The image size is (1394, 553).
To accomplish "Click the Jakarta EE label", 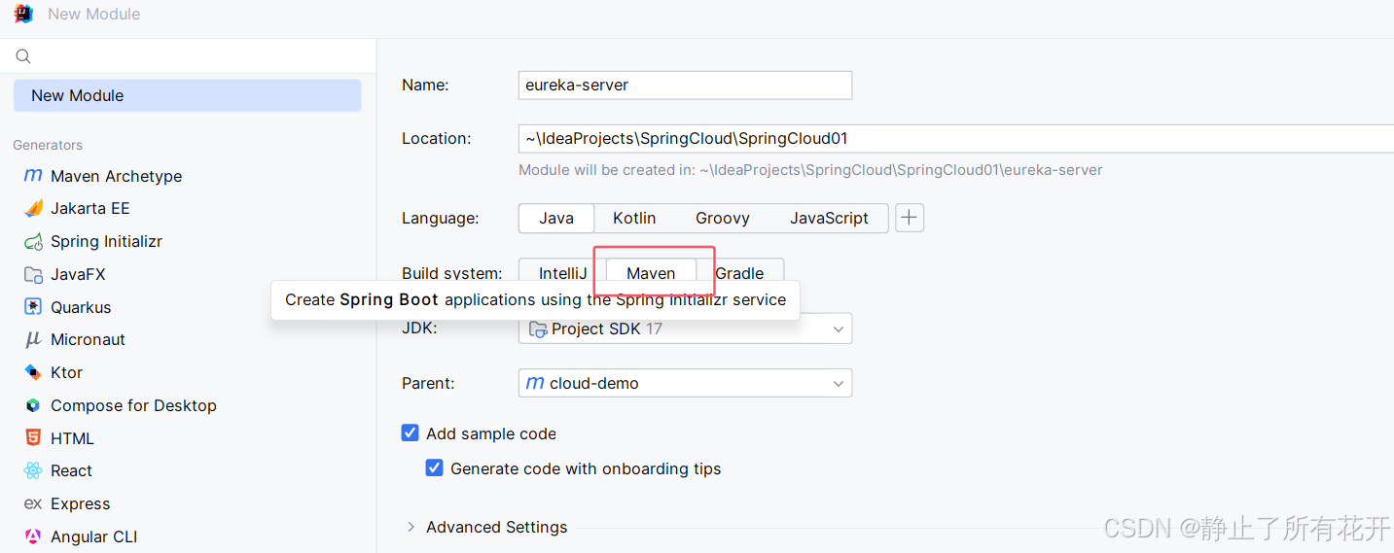I will tap(90, 208).
